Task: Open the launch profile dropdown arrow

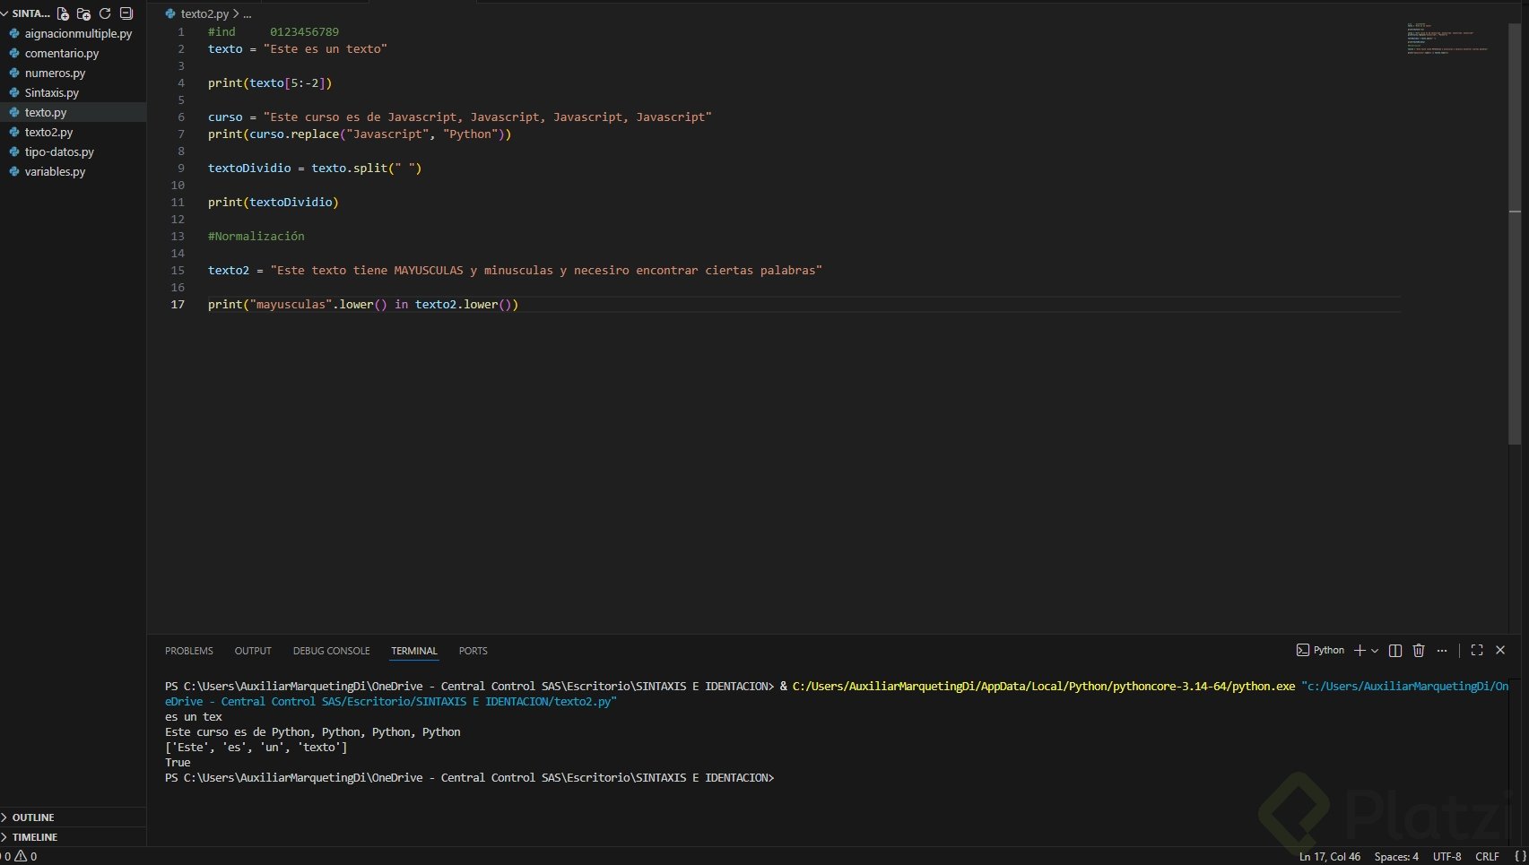Action: click(1375, 651)
